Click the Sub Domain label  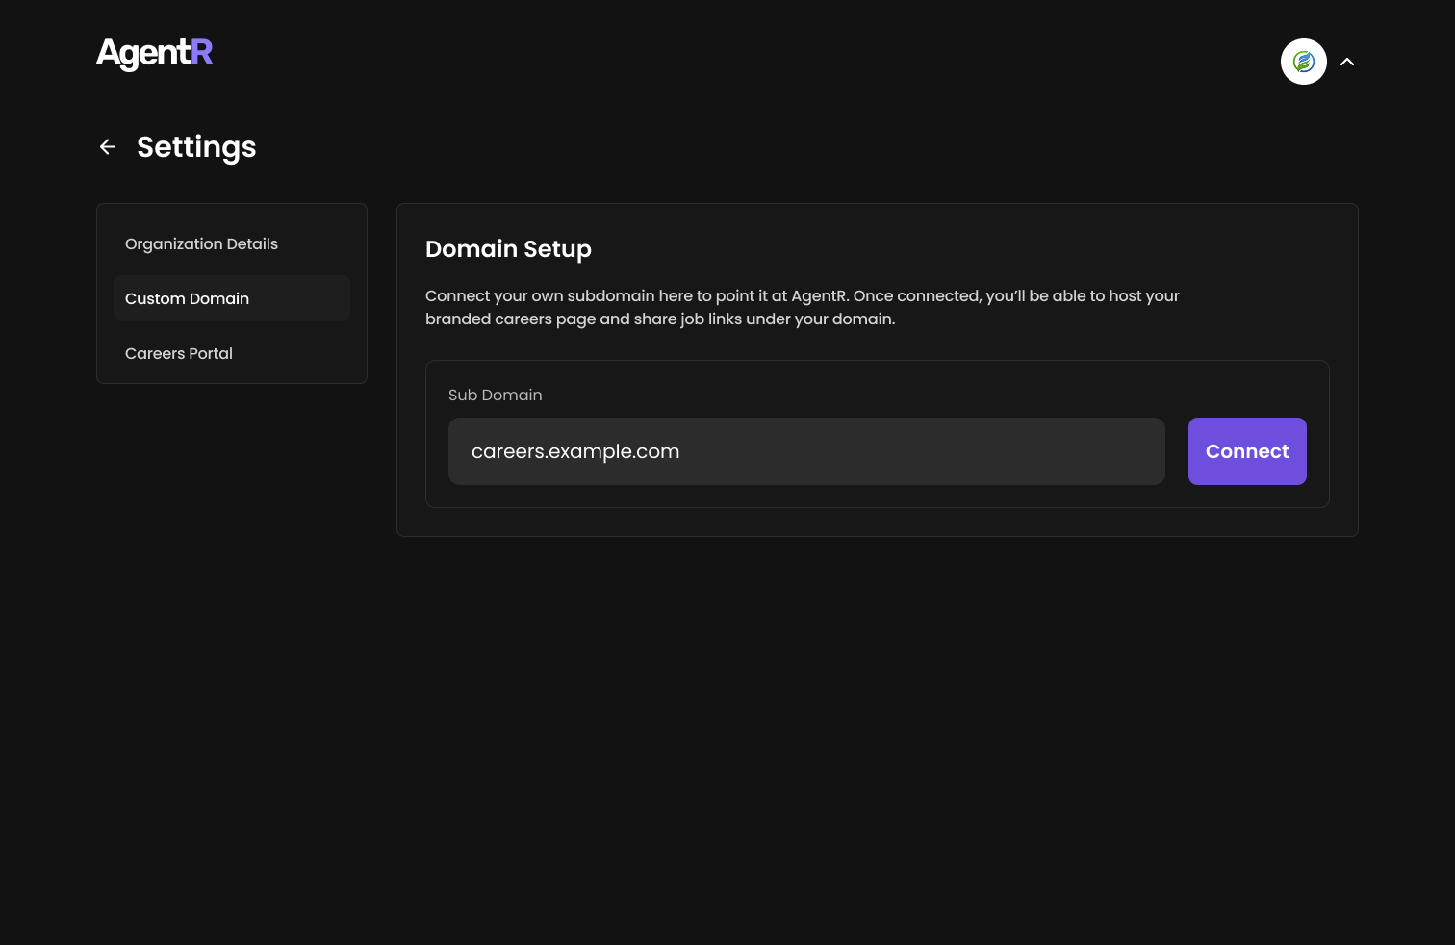(x=495, y=395)
